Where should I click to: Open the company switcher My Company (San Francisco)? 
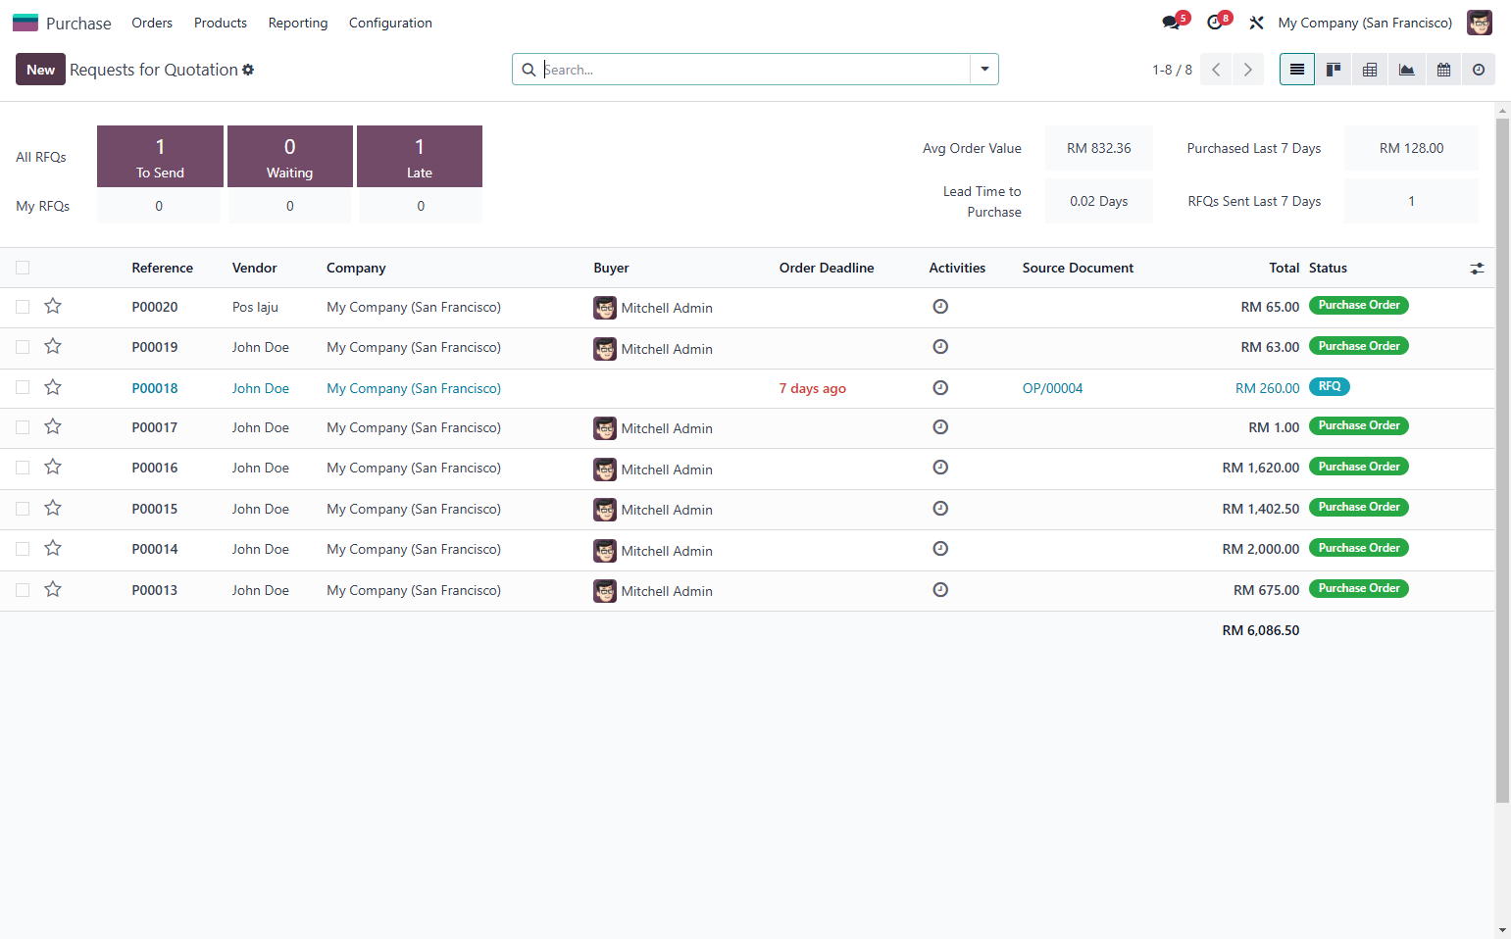[x=1365, y=23]
